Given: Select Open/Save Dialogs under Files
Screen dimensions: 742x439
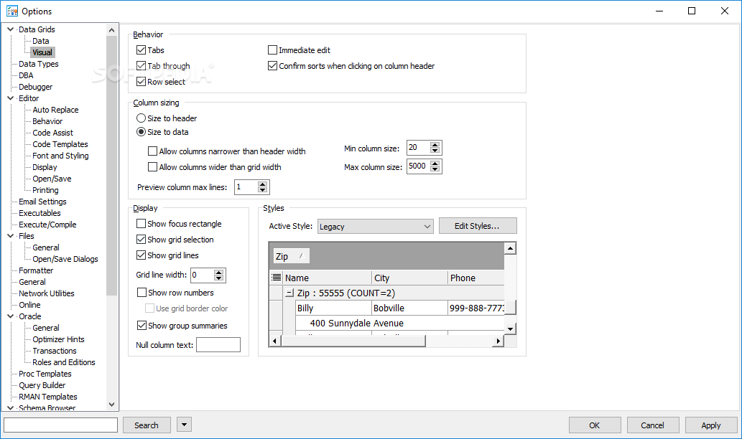Looking at the screenshot, I should click(x=65, y=259).
